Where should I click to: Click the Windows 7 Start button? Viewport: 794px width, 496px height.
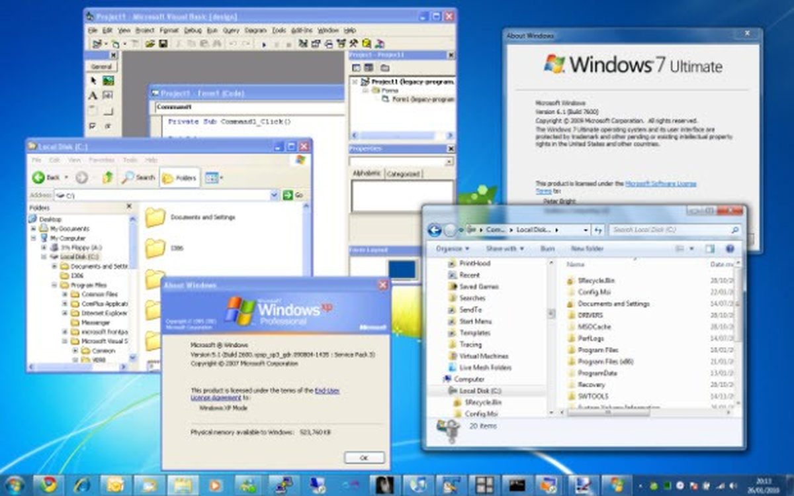tap(15, 485)
